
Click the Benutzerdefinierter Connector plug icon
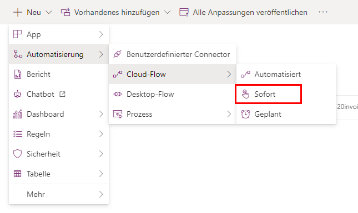coord(117,54)
